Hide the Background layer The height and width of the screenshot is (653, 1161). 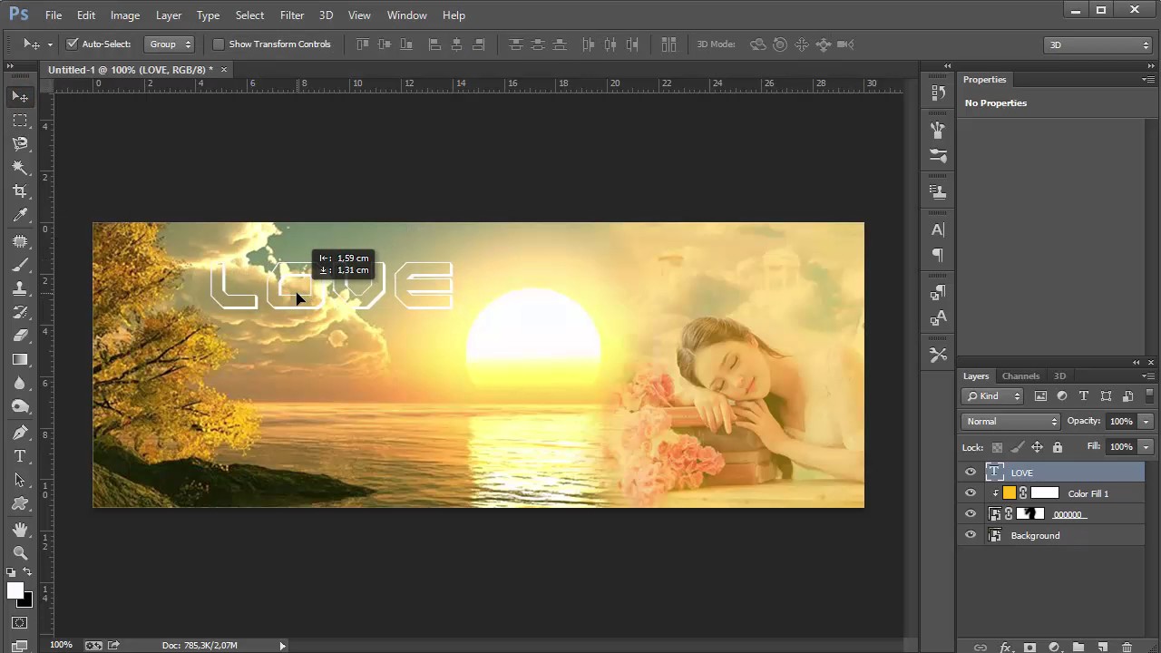pos(971,535)
